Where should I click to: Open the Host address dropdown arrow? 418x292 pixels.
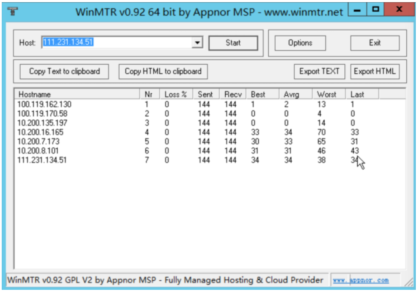pyautogui.click(x=197, y=43)
